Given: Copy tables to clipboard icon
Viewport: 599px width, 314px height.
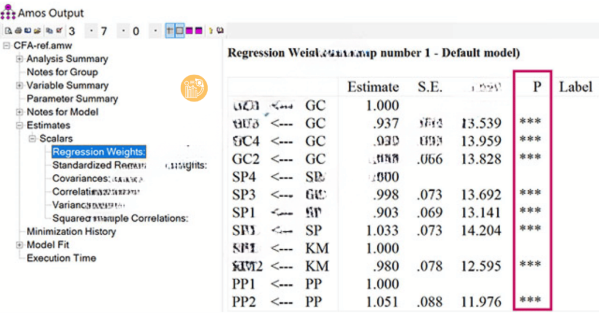Looking at the screenshot, I should pyautogui.click(x=49, y=31).
